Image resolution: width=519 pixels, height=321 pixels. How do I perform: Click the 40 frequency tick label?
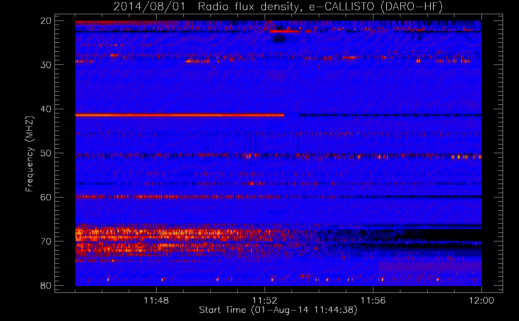pyautogui.click(x=46, y=109)
